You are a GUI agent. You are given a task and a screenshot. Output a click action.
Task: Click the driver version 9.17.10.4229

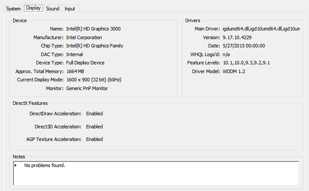[237, 37]
